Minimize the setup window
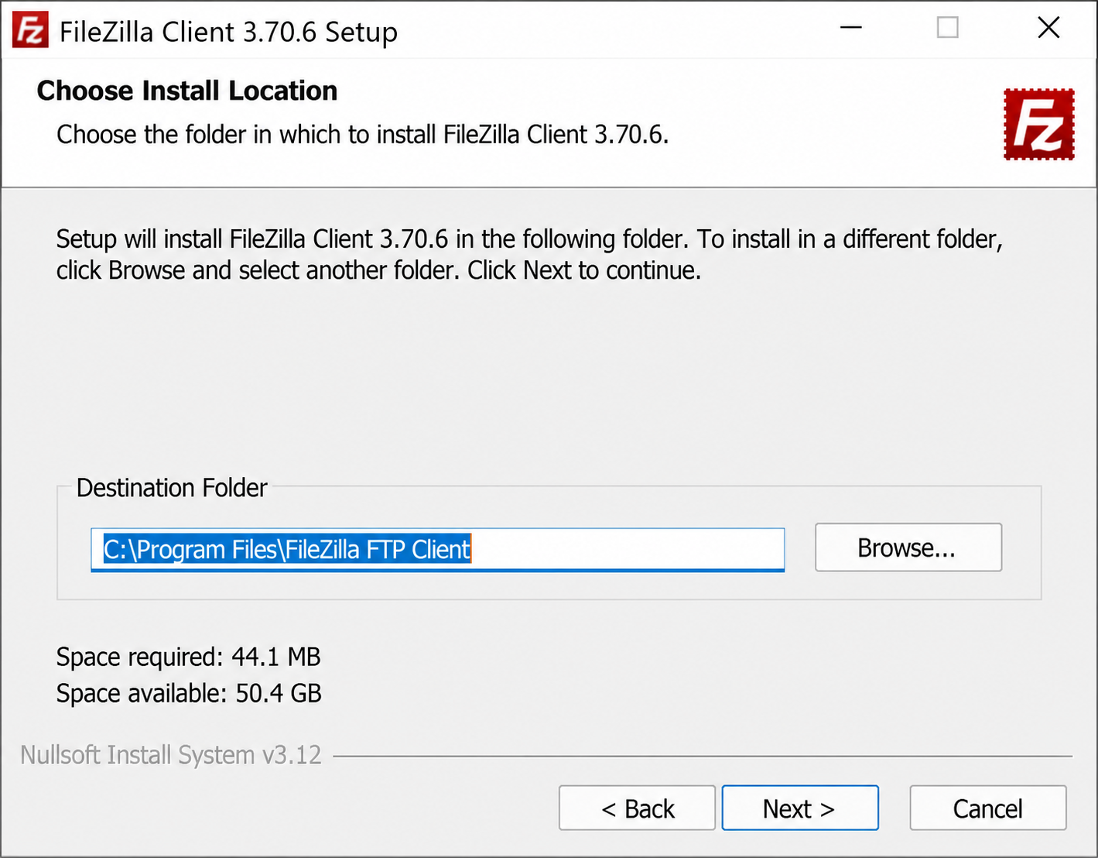1098x858 pixels. [x=851, y=28]
